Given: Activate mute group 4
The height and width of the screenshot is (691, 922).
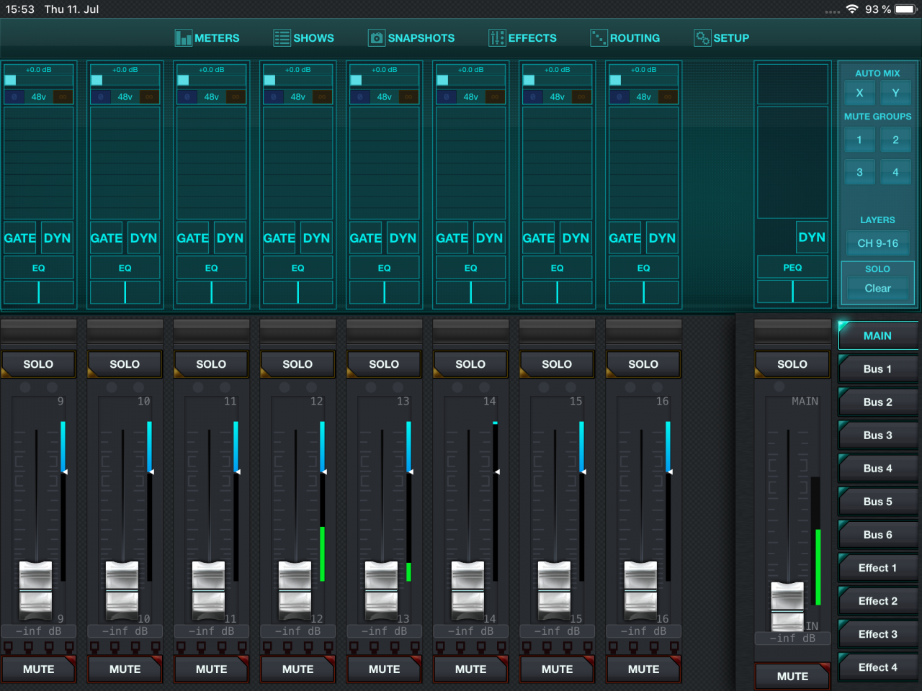Looking at the screenshot, I should [x=895, y=172].
